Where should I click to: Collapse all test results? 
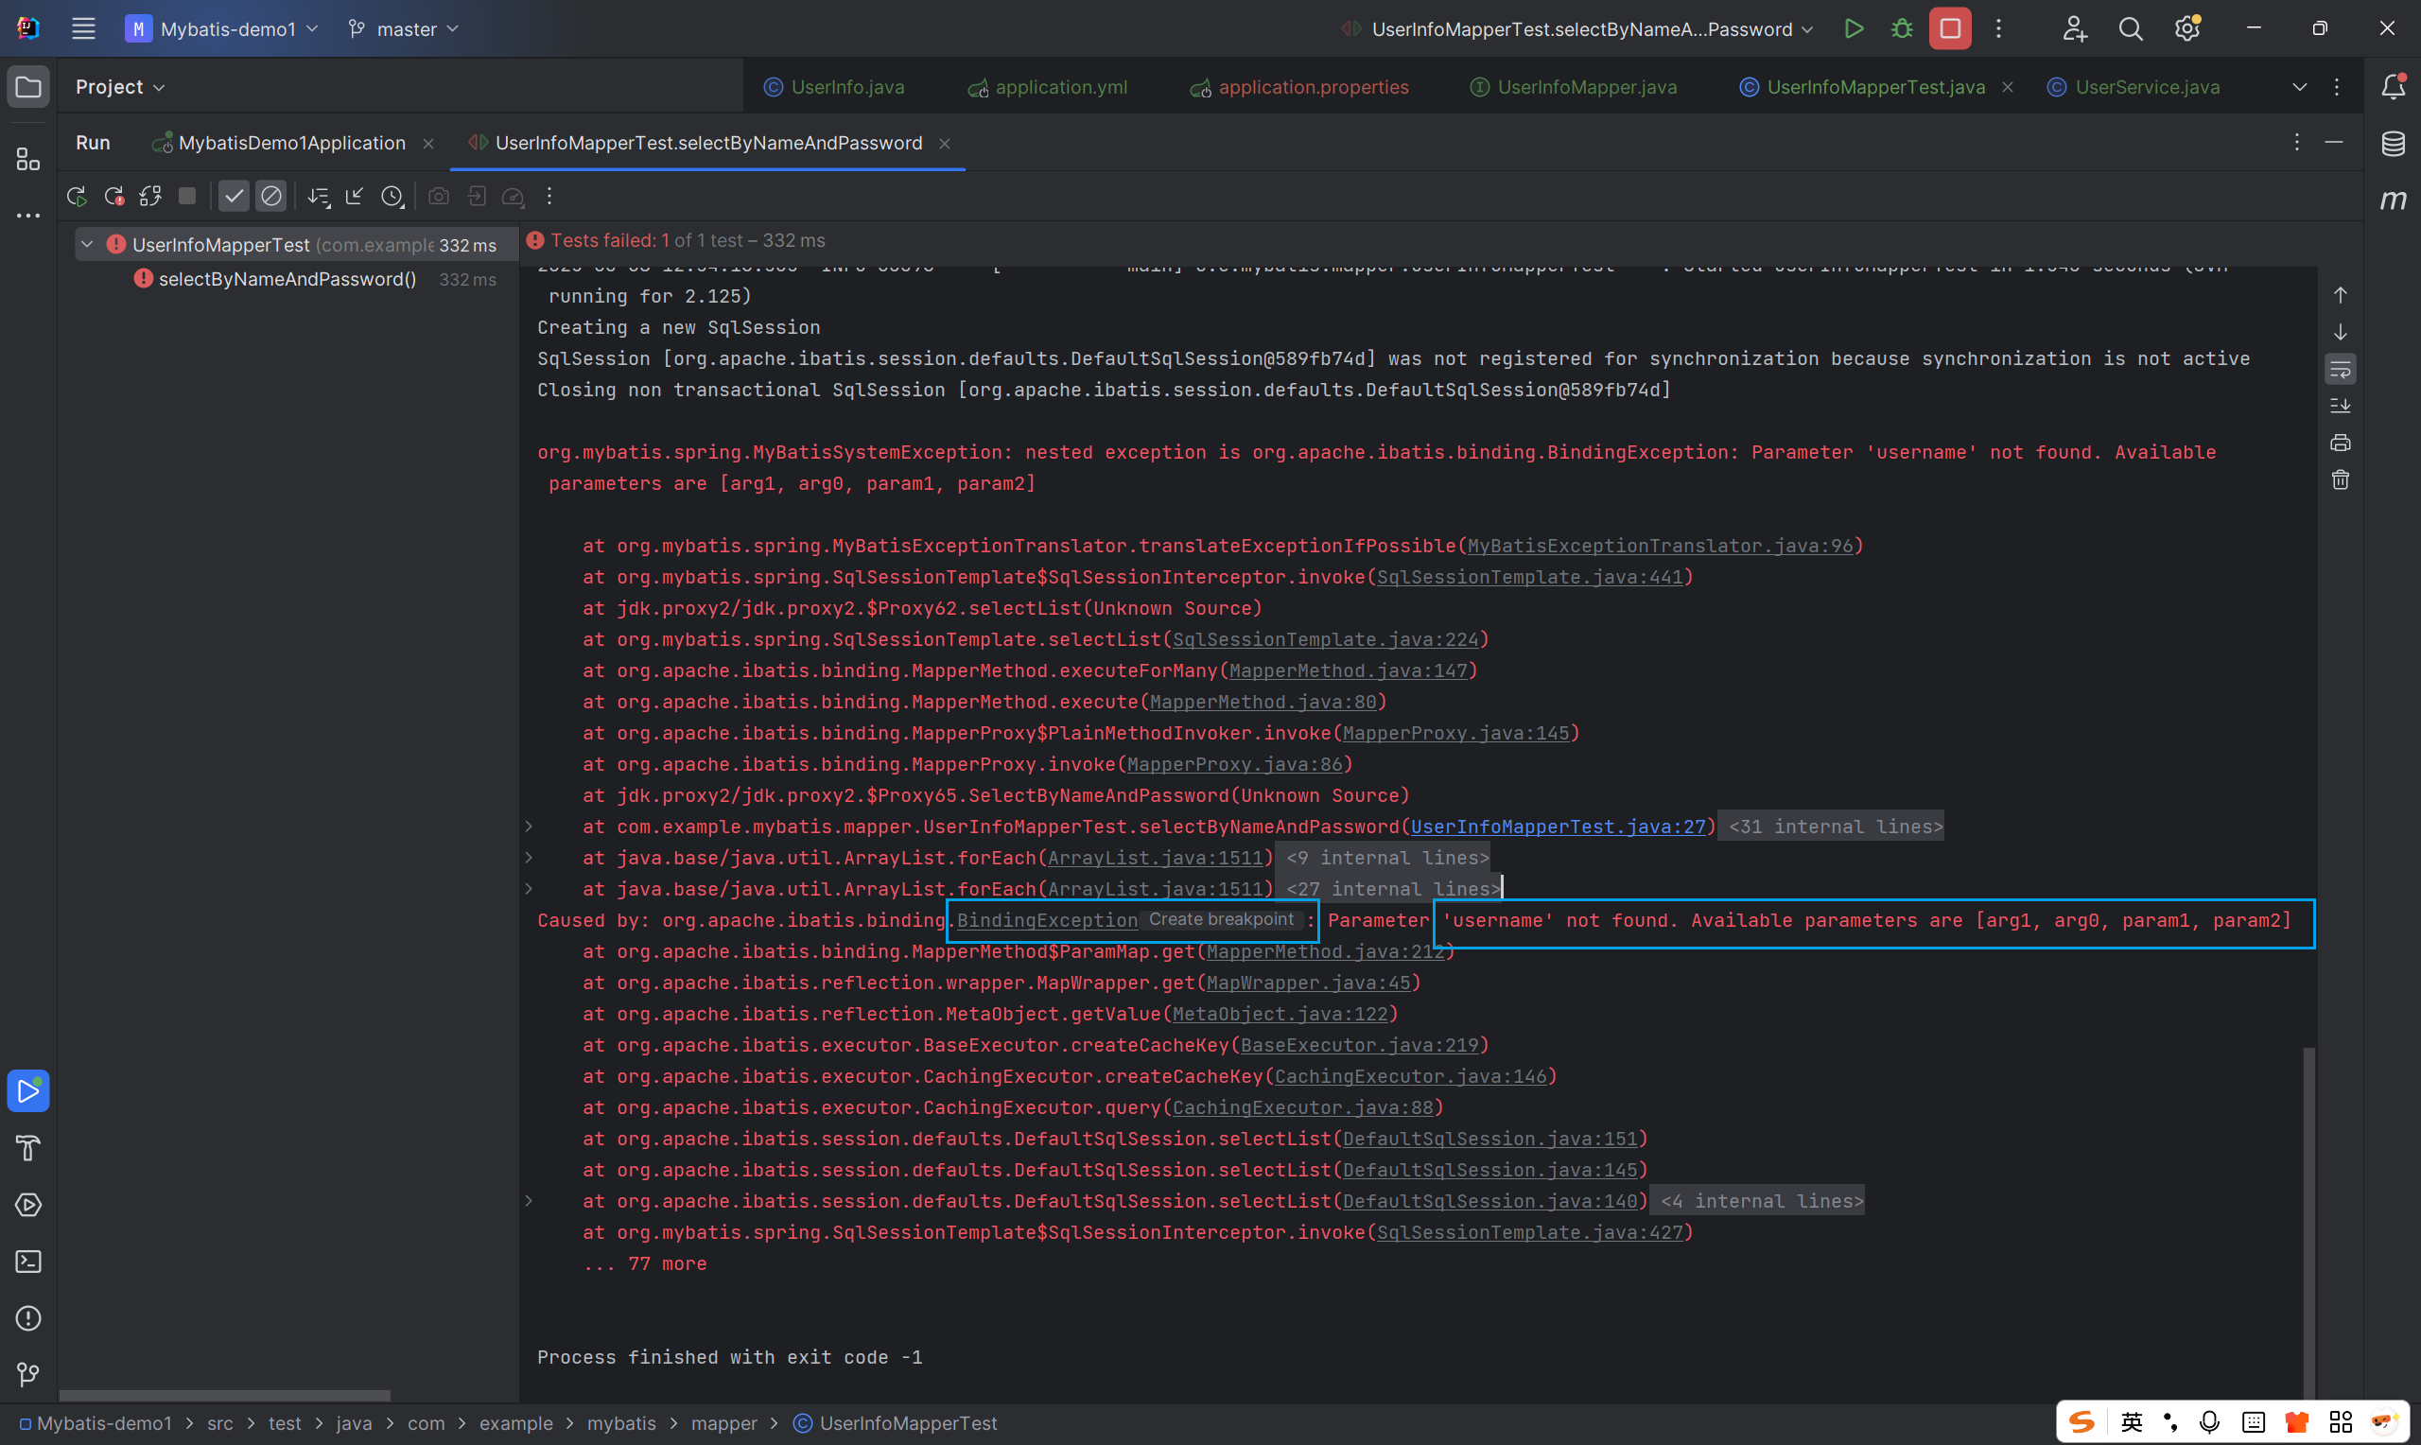(x=355, y=197)
